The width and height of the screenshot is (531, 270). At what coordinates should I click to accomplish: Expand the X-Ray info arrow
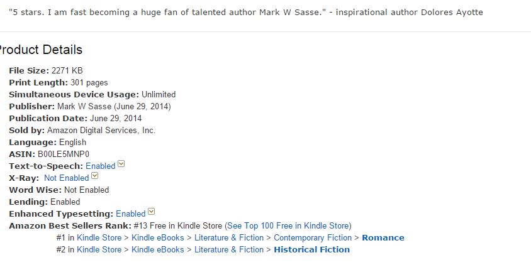coord(95,177)
